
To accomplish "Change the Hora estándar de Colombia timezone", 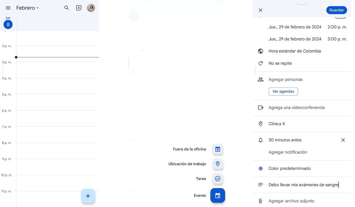I will click(x=294, y=51).
